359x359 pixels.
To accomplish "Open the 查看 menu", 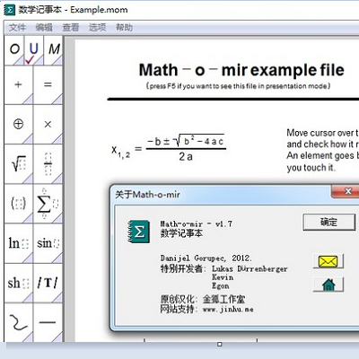I will [x=71, y=28].
